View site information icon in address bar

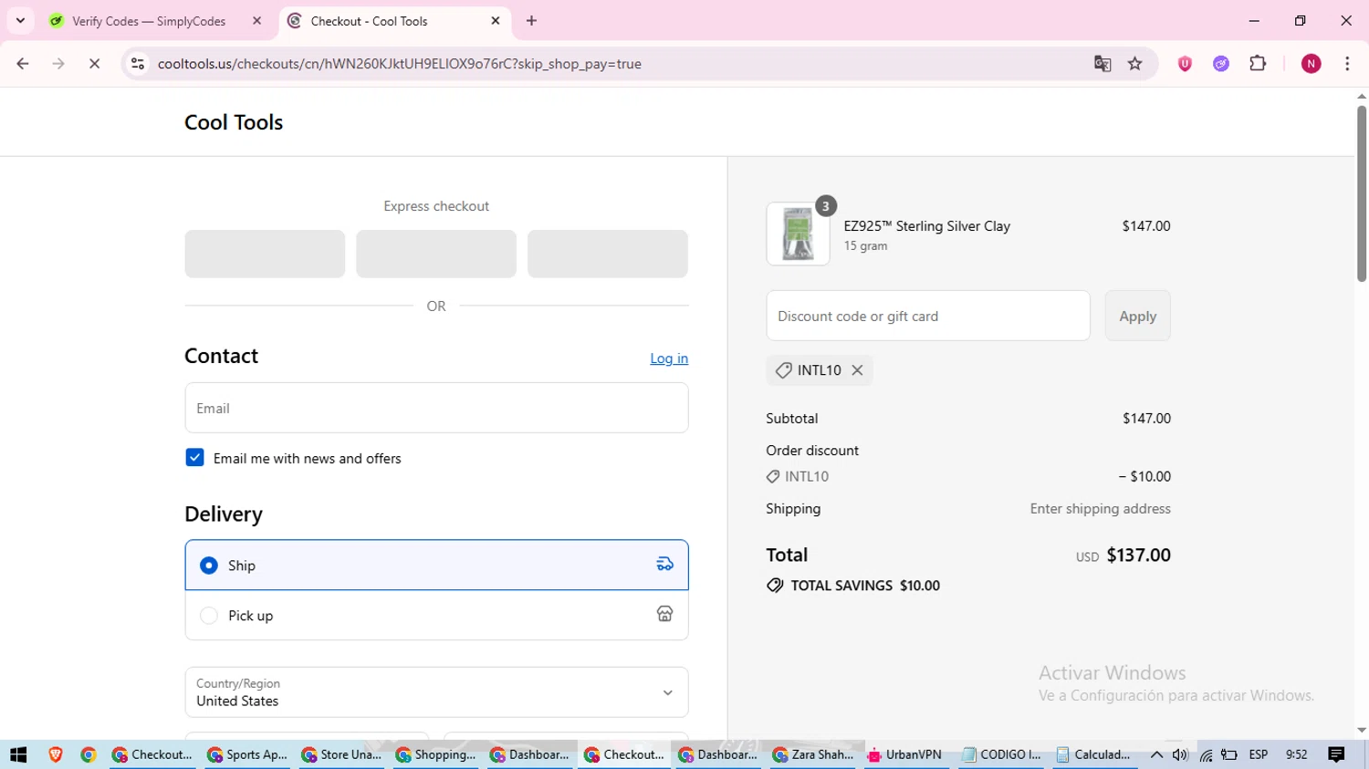point(138,64)
